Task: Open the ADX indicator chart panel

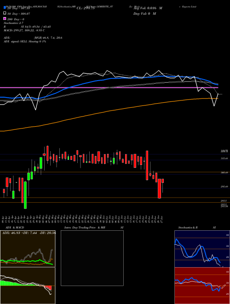Action: click(28, 249)
